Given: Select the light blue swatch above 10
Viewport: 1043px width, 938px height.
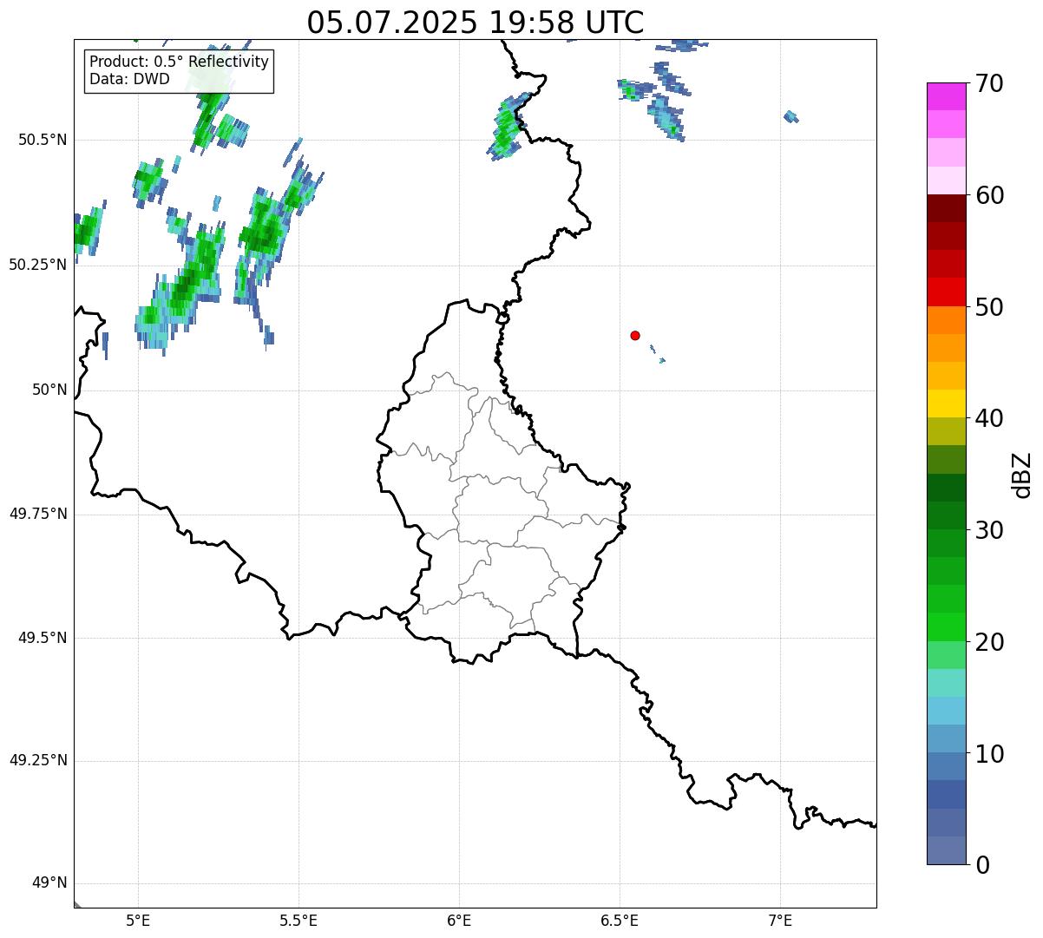Looking at the screenshot, I should tap(947, 738).
